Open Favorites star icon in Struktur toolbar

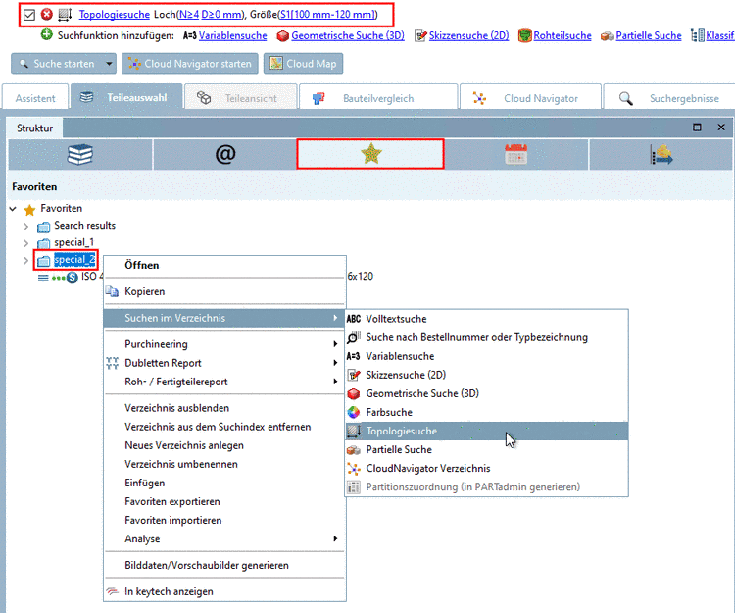(370, 154)
